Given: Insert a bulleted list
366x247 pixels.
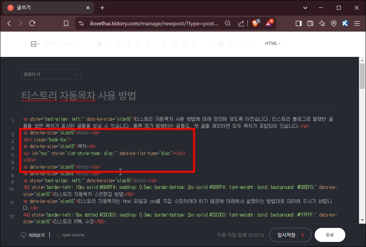Looking at the screenshot, I should [211, 44].
